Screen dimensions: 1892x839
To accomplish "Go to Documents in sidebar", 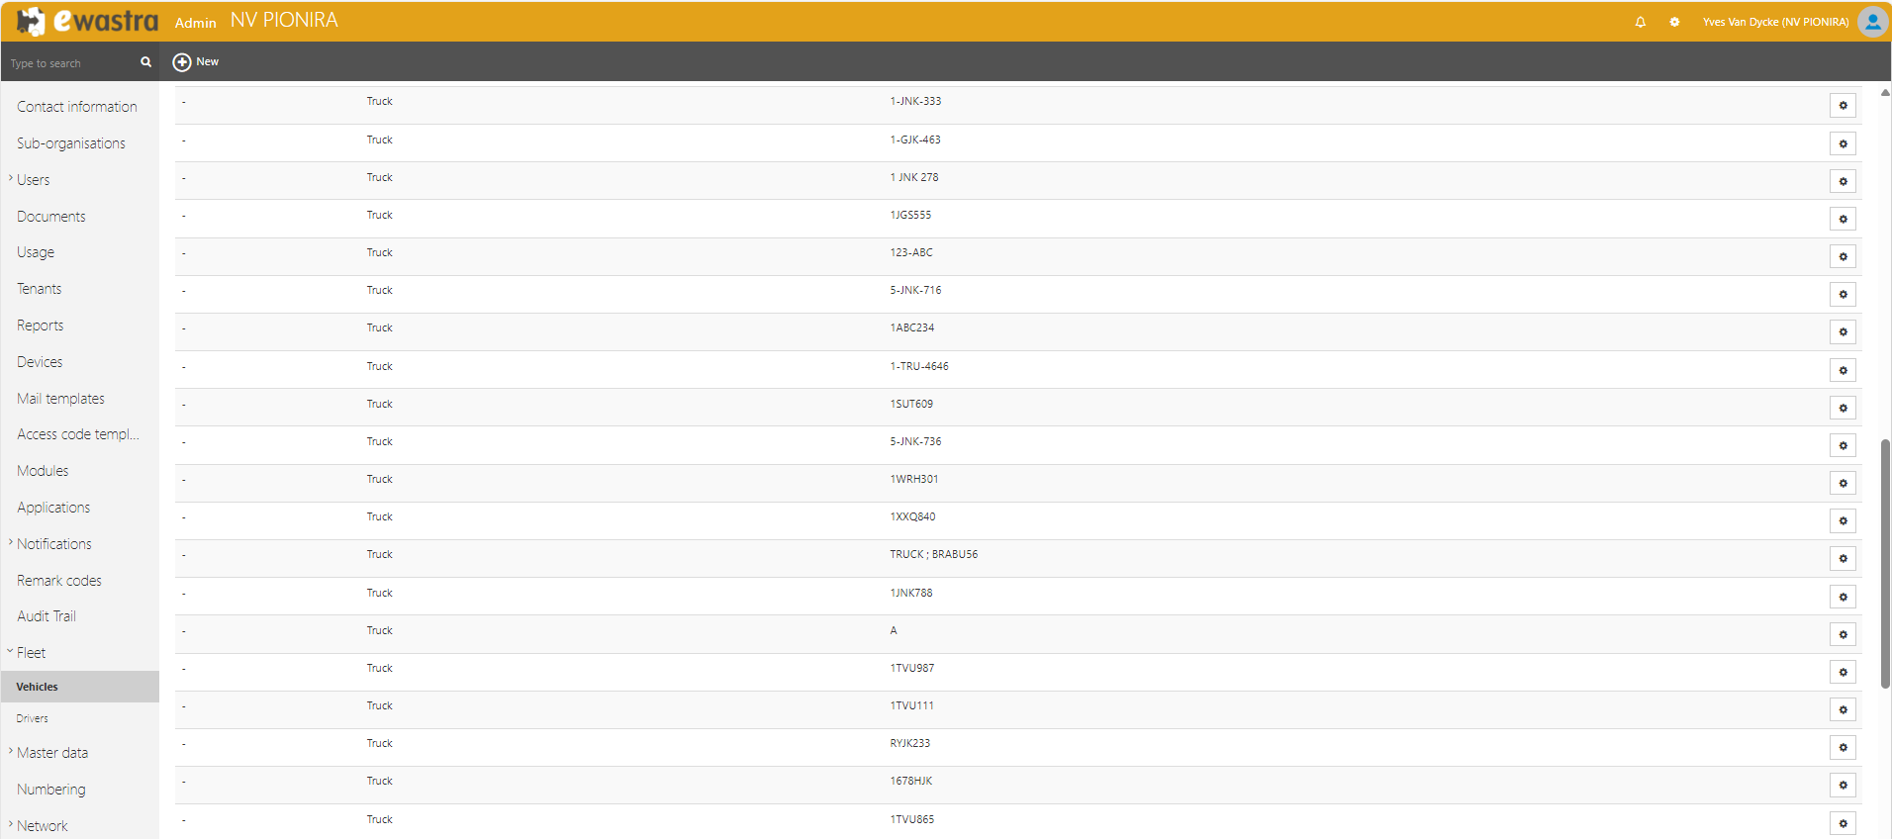I will click(51, 217).
